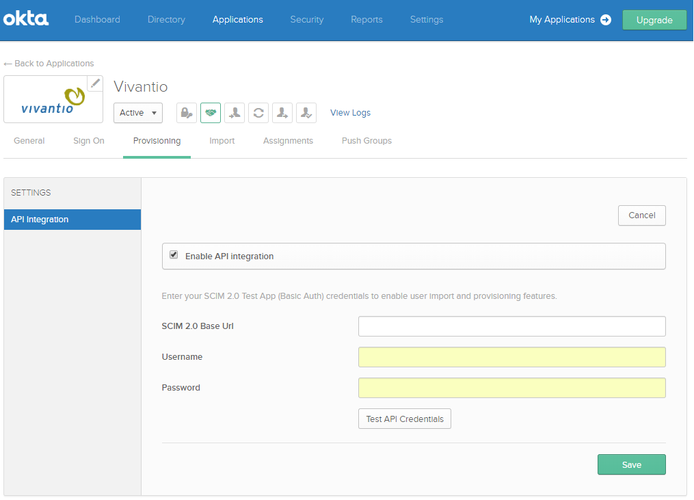694x500 pixels.
Task: Click the Test API Credentials button
Action: pyautogui.click(x=405, y=419)
